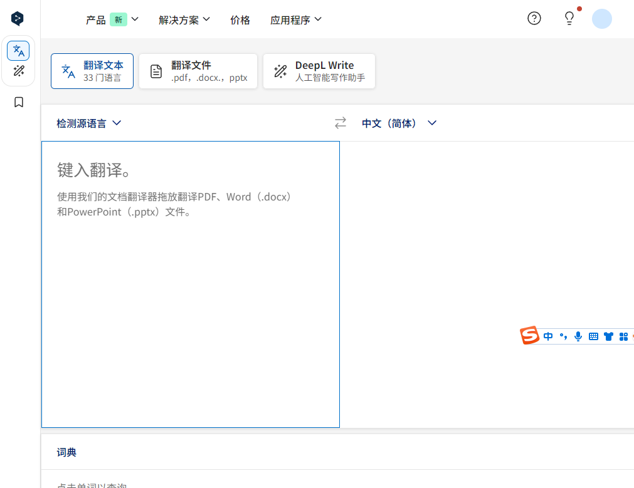Image resolution: width=634 pixels, height=488 pixels.
Task: Click the Sogou input method logo
Action: pyautogui.click(x=529, y=335)
